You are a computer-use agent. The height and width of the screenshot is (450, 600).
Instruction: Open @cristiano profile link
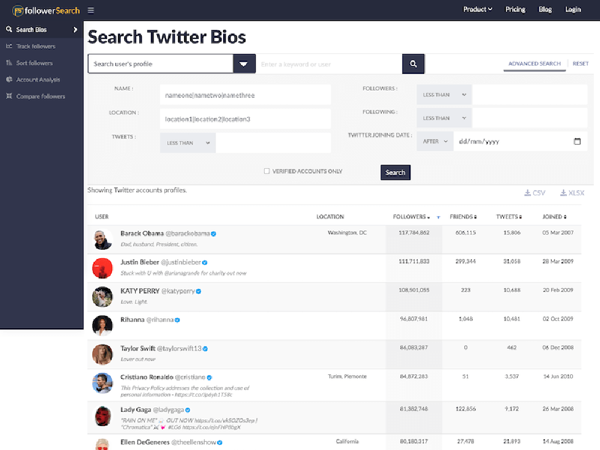pyautogui.click(x=190, y=377)
